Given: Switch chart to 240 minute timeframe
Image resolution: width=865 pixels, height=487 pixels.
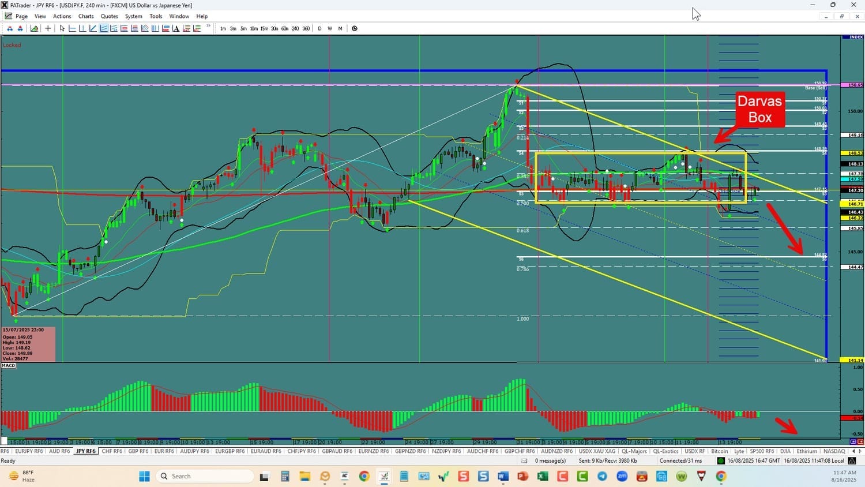Looking at the screenshot, I should click(x=295, y=28).
